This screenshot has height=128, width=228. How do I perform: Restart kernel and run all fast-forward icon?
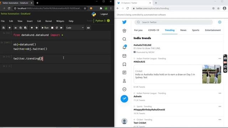coord(61,28)
